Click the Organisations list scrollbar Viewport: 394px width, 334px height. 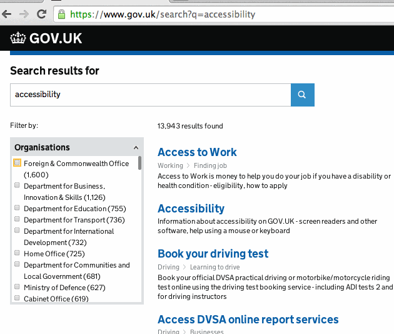(139, 163)
